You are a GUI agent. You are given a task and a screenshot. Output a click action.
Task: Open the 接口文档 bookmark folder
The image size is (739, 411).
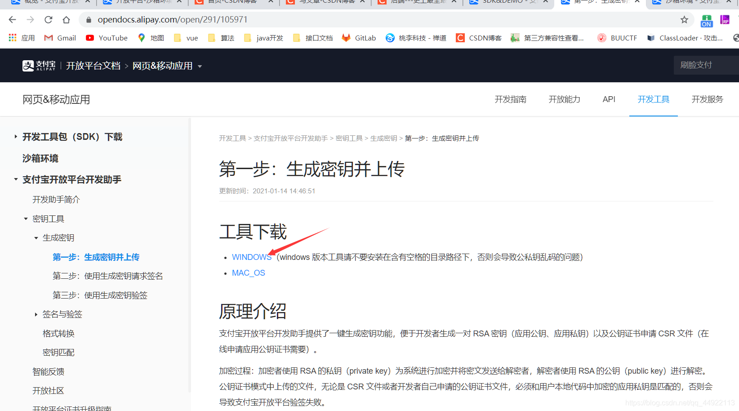pos(313,38)
